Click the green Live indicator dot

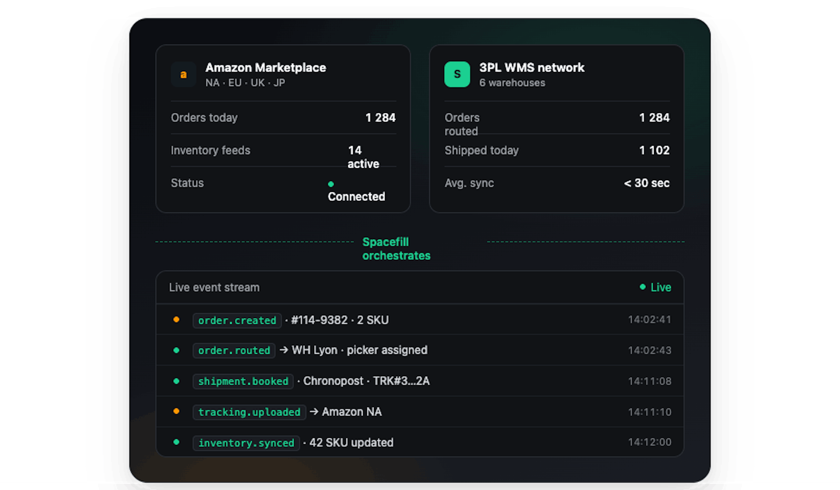pyautogui.click(x=642, y=287)
